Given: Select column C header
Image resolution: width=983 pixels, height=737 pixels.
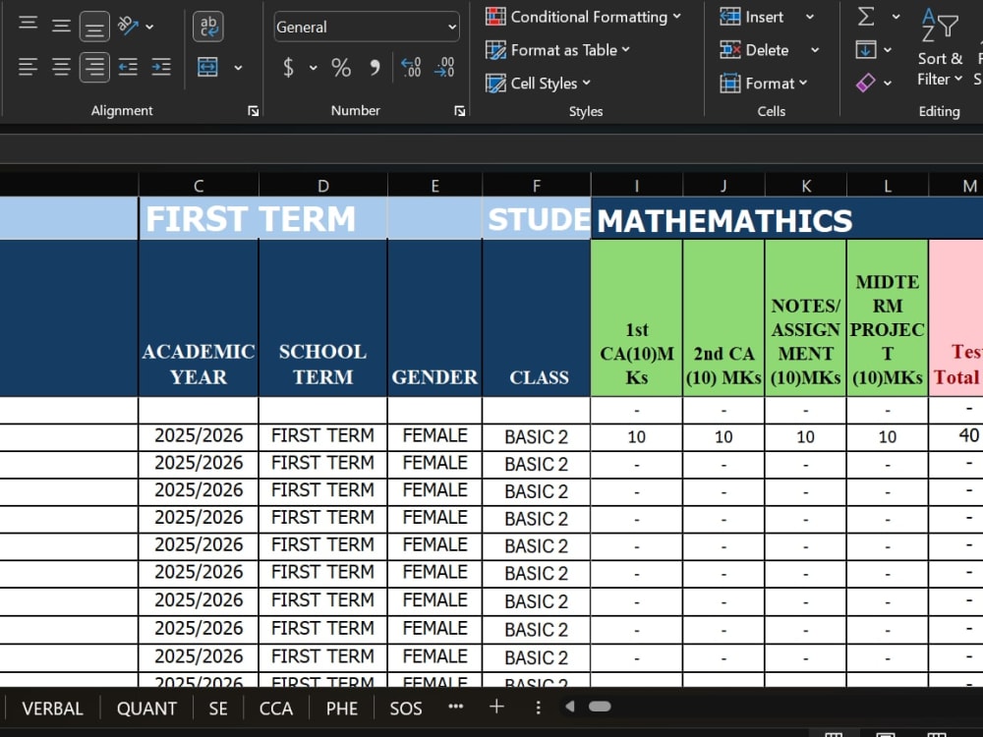Looking at the screenshot, I should tap(199, 186).
